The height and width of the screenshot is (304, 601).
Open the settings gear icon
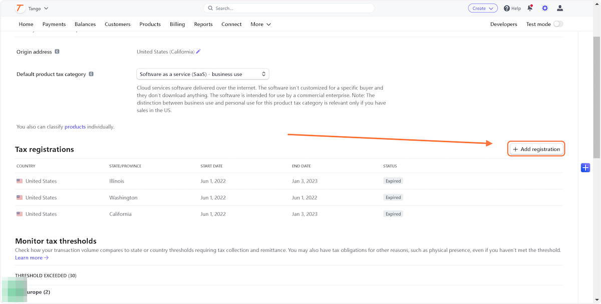tap(545, 8)
